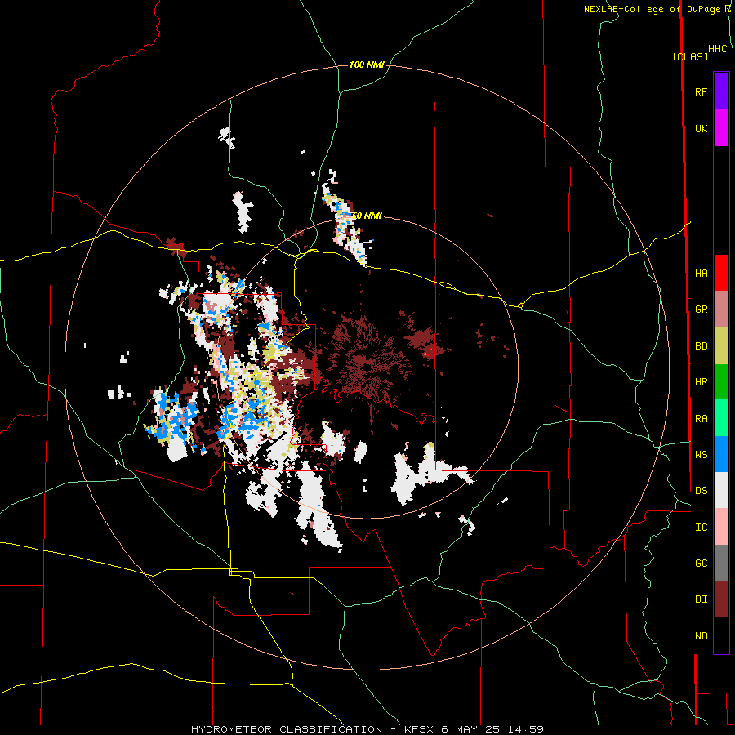Click the BD legend label

pyautogui.click(x=701, y=346)
